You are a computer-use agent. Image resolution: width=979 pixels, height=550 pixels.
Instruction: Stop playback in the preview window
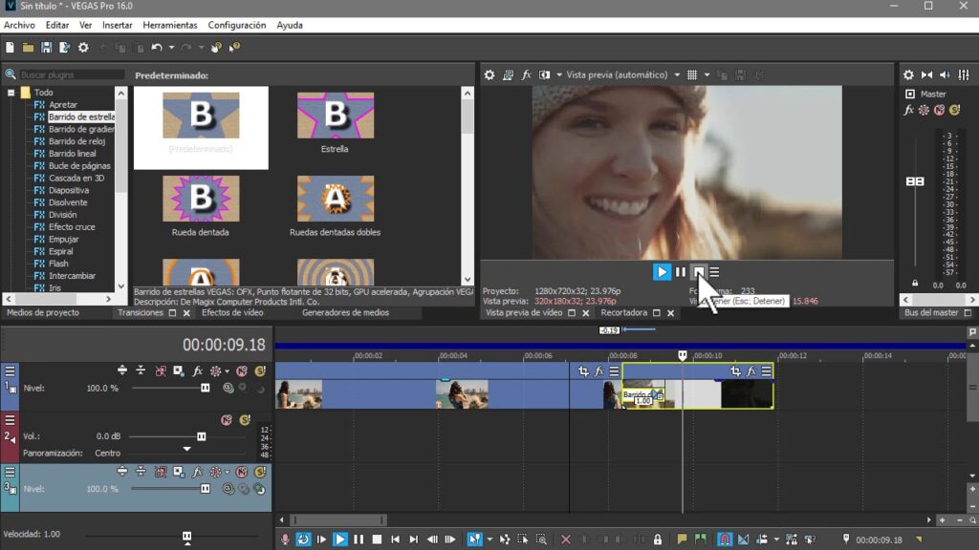pyautogui.click(x=699, y=272)
